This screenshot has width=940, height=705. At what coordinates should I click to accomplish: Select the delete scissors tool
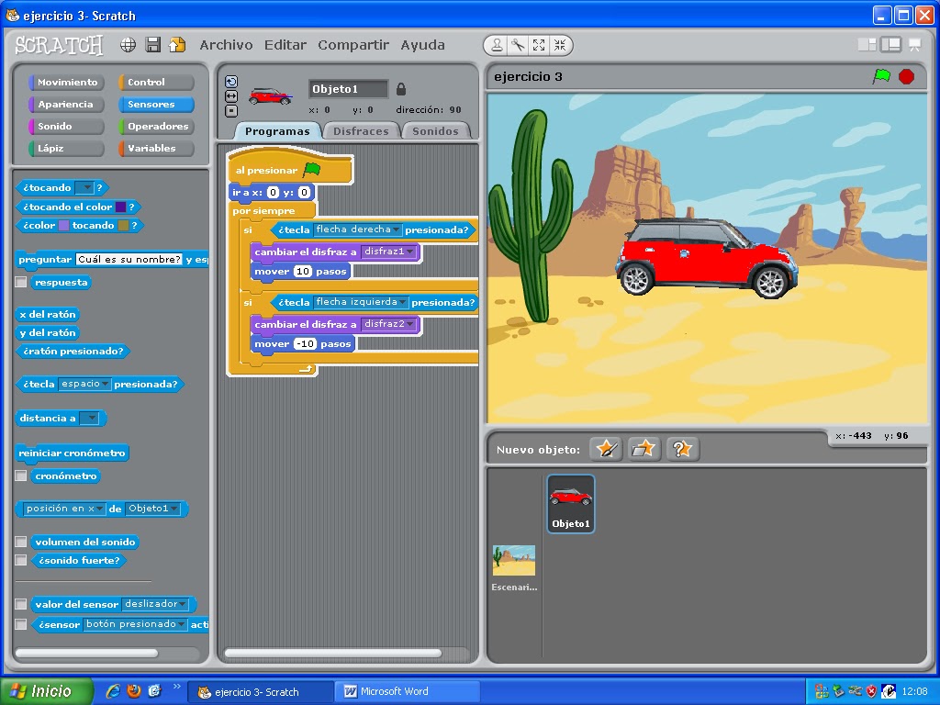518,45
